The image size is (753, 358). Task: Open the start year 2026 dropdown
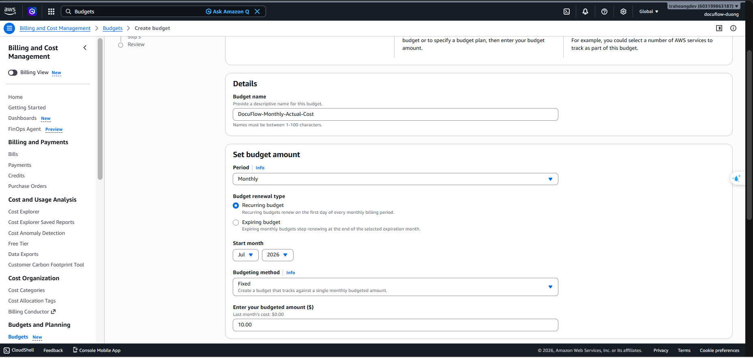[x=278, y=255]
